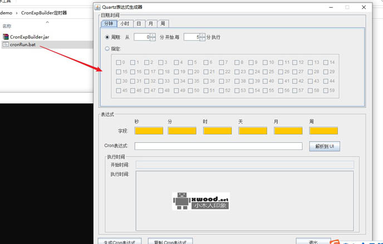Increase the every-N-minutes interval spinner
Viewport: 383px width, 244px height.
click(202, 35)
